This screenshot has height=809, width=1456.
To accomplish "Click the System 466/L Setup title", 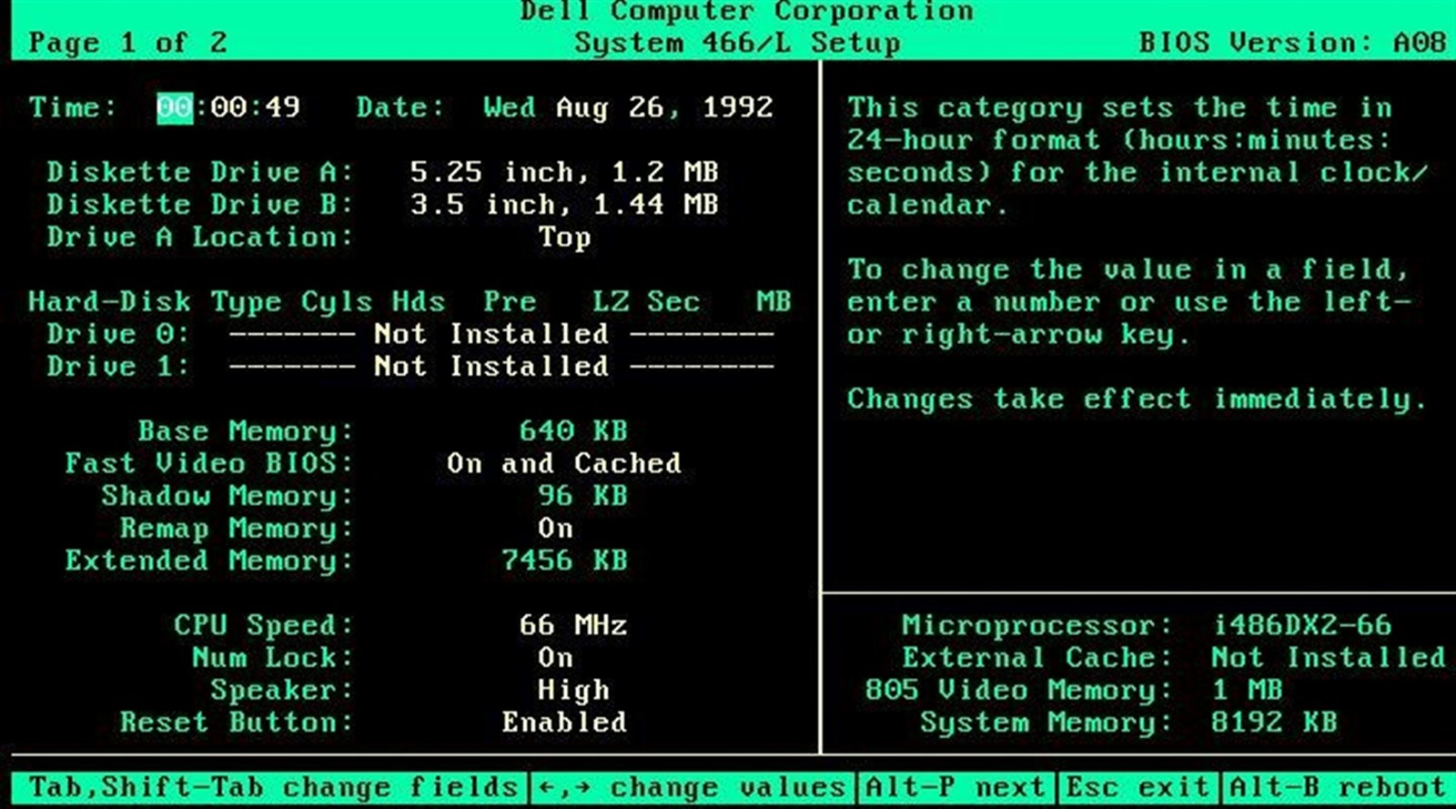I will coord(737,43).
